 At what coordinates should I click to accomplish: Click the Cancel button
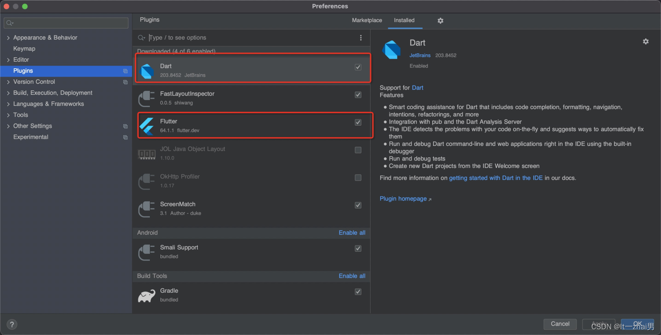[560, 324]
